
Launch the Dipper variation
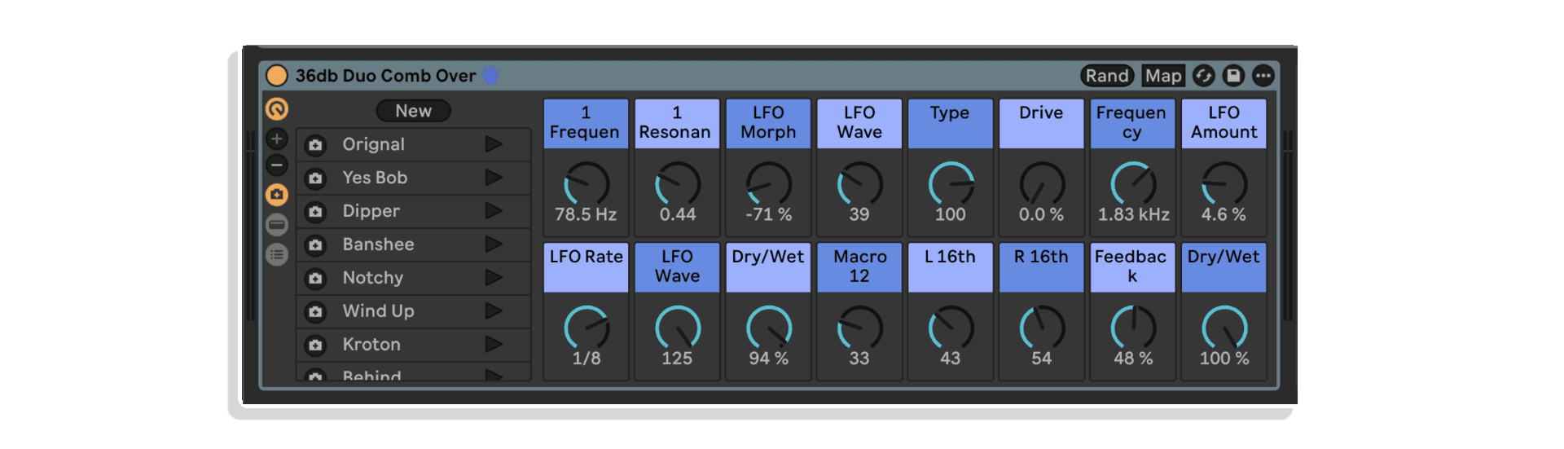pos(494,211)
